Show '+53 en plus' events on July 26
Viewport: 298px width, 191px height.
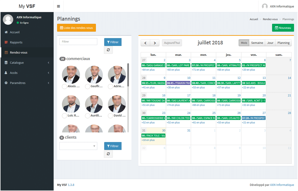click(x=223, y=123)
